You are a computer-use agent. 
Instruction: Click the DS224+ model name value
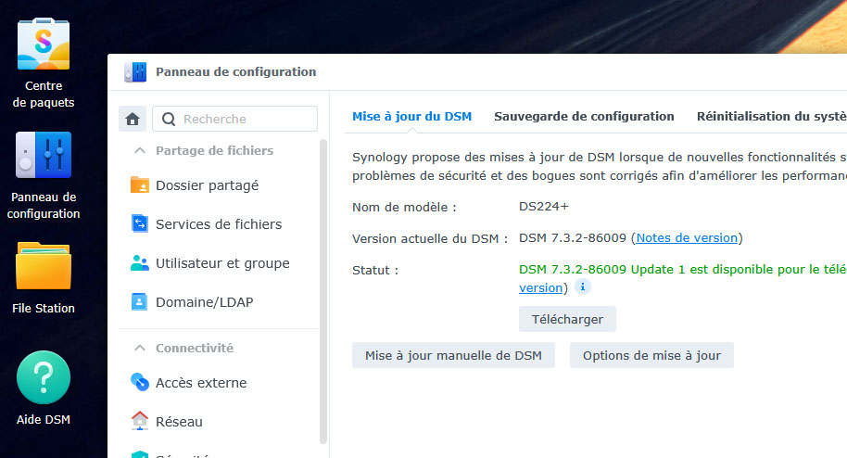543,207
